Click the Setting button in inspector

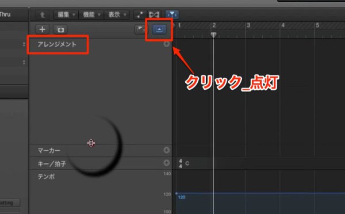(10, 202)
